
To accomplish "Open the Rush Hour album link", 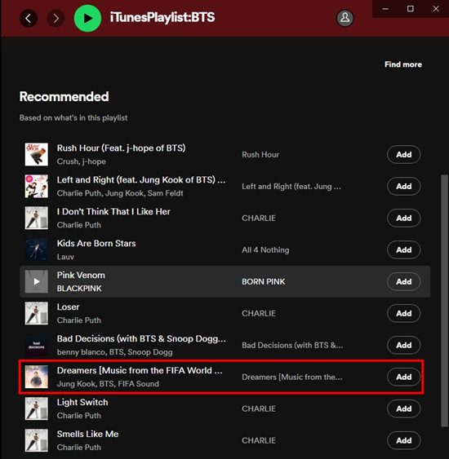I will pos(260,155).
